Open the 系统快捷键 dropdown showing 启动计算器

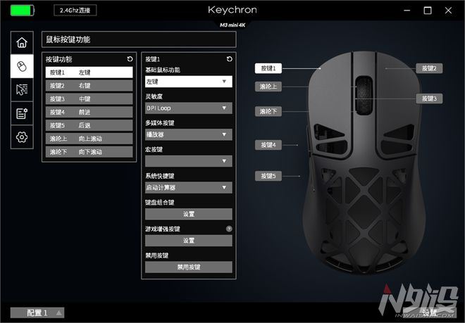[x=189, y=188]
